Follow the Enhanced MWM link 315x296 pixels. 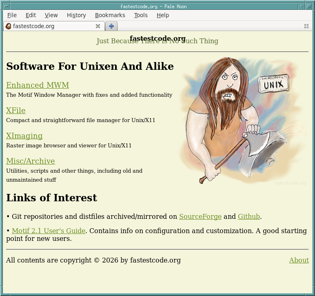point(38,85)
